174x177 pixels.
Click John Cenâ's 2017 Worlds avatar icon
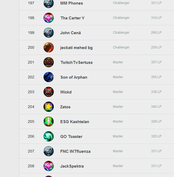pyautogui.click(x=49, y=33)
